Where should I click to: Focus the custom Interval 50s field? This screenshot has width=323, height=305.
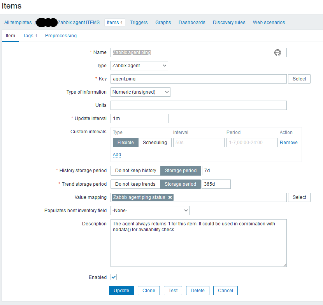(199, 143)
